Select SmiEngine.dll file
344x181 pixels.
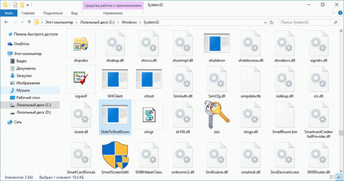[217, 155]
